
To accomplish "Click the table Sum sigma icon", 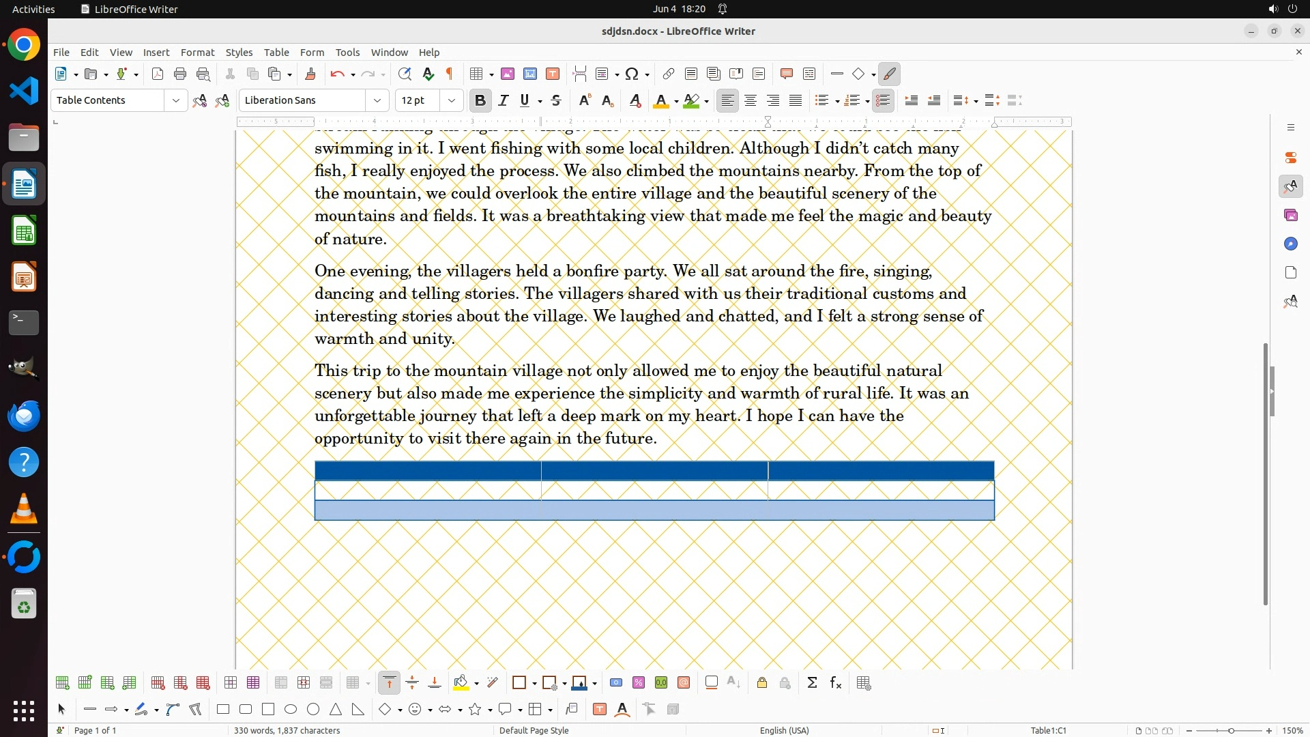I will 812,683.
